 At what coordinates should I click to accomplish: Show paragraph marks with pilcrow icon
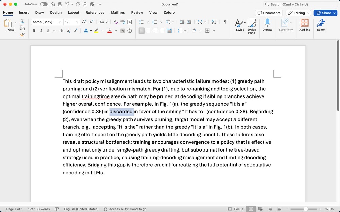pos(225,22)
